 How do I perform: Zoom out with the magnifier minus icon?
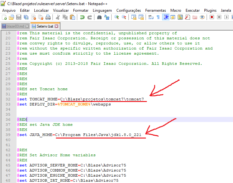click(124, 17)
